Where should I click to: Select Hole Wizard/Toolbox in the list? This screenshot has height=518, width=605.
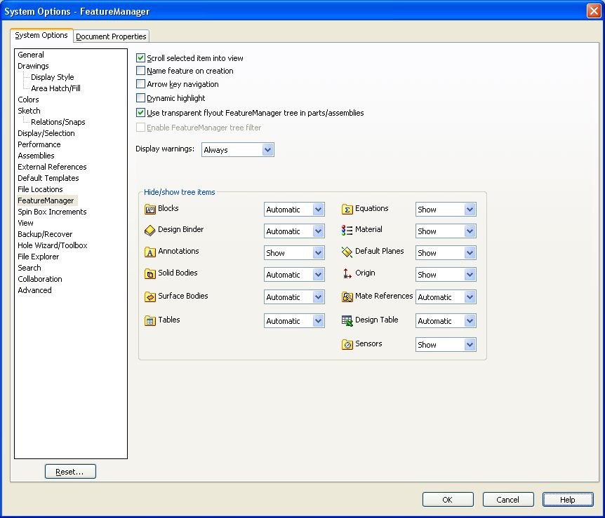point(53,245)
